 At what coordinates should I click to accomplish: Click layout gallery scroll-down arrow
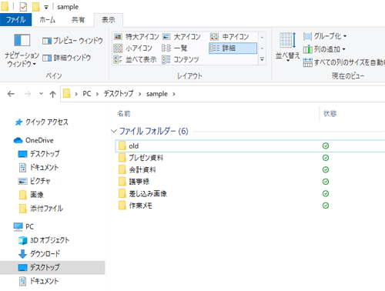click(262, 48)
